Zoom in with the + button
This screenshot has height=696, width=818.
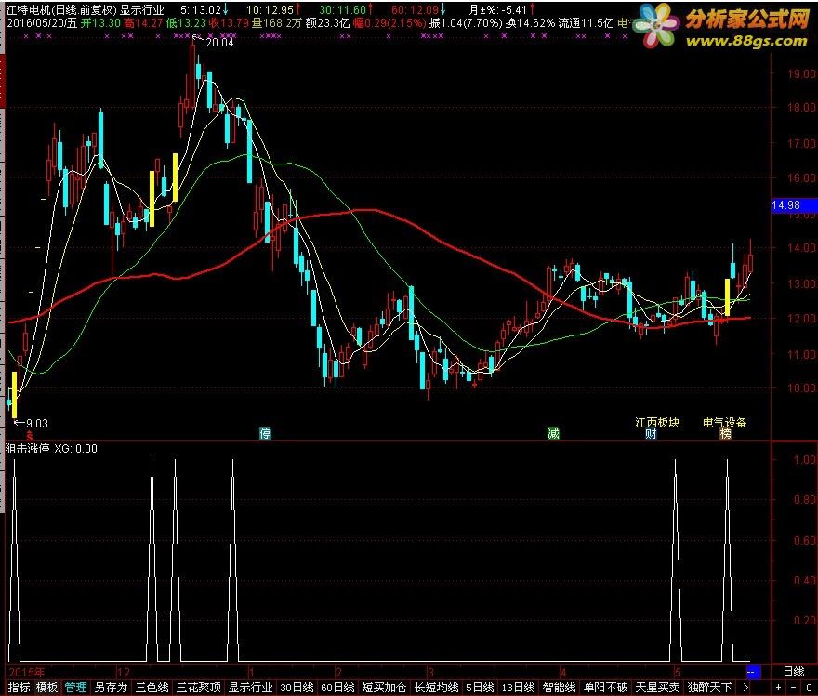pyautogui.click(x=778, y=687)
